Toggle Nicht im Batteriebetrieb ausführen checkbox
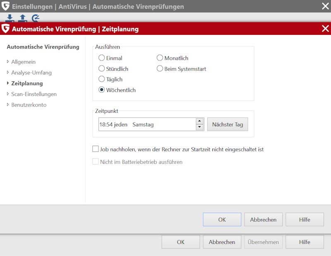 click(96, 161)
